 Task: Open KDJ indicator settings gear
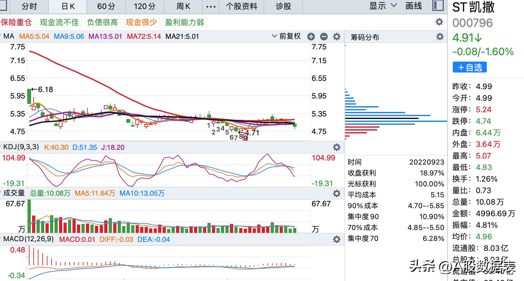coord(336,147)
